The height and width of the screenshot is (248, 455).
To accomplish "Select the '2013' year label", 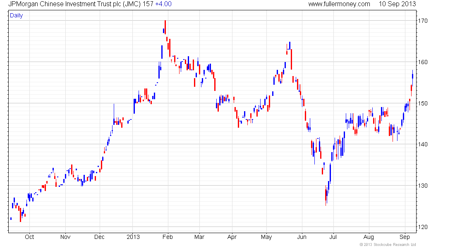I will coord(133,237).
